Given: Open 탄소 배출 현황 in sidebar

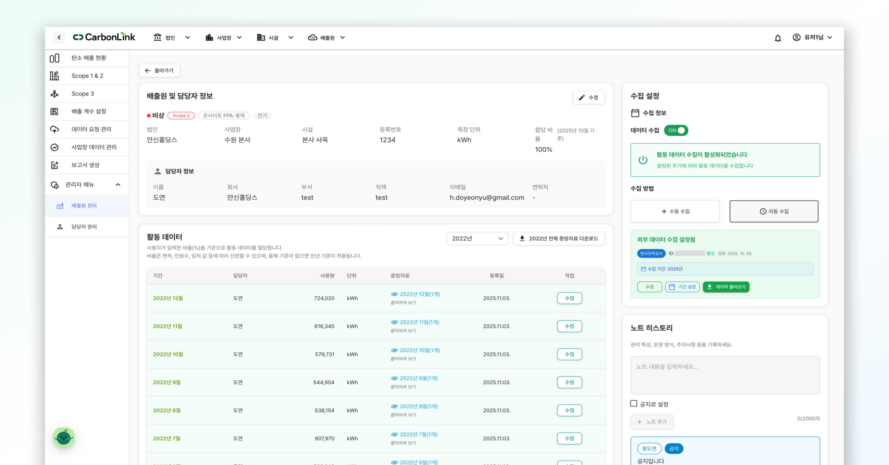Looking at the screenshot, I should click(x=87, y=58).
